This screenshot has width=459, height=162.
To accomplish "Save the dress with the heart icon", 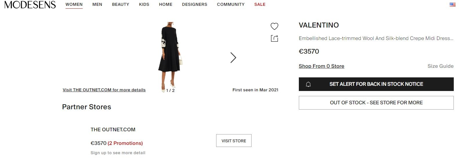I will (274, 26).
